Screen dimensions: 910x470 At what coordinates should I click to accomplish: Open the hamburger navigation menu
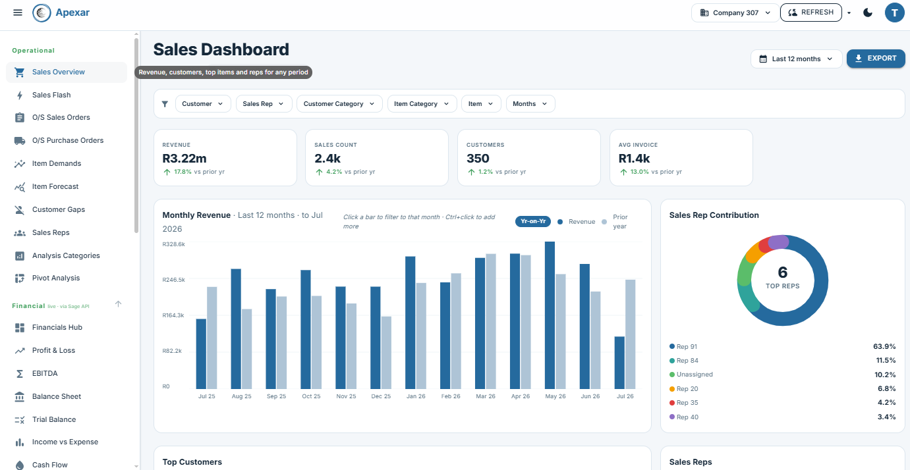[x=18, y=13]
